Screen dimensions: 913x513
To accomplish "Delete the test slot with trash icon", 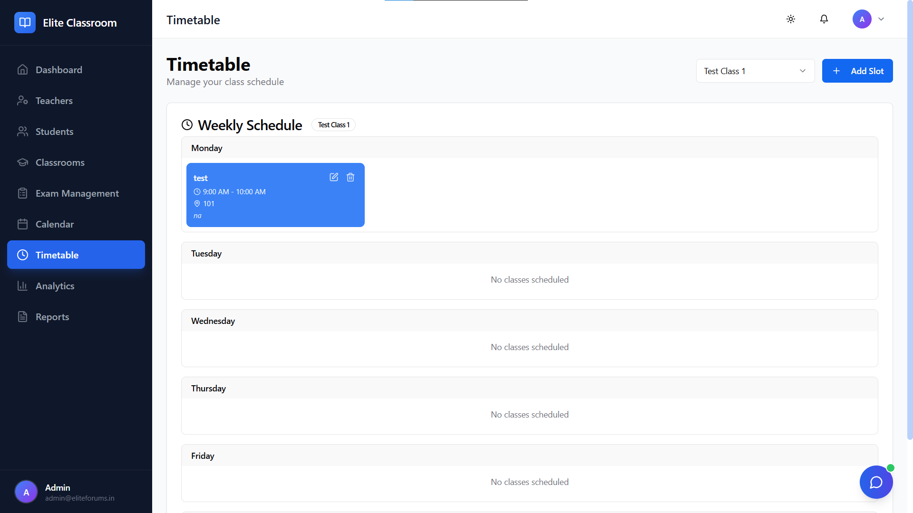I will click(x=350, y=177).
